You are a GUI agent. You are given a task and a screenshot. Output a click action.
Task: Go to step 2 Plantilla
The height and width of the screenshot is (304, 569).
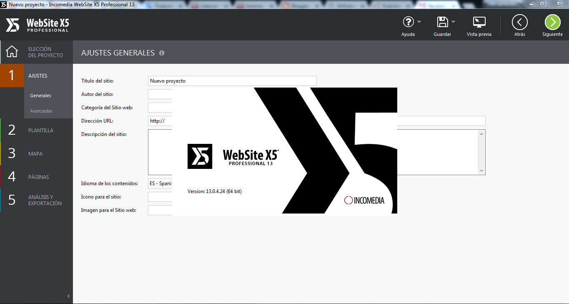click(x=37, y=130)
